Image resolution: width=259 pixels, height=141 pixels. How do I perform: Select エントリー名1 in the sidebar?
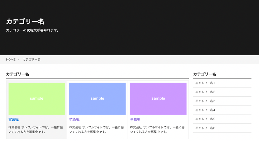[x=205, y=83]
